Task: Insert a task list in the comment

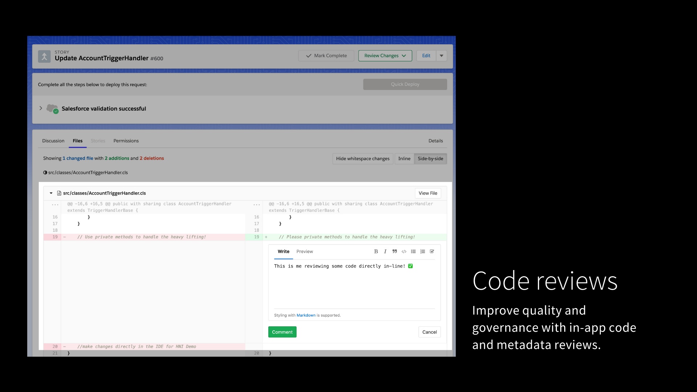Action: pos(432,251)
